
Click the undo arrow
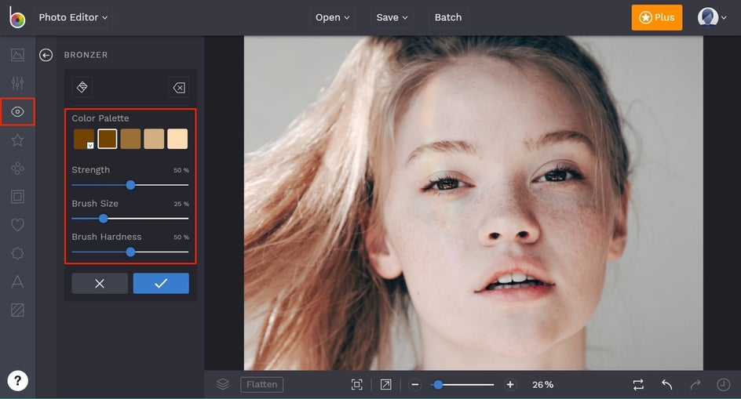point(666,384)
